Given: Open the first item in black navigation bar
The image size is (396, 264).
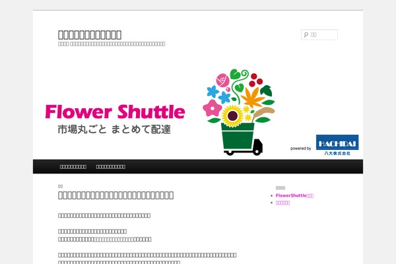Looking at the screenshot, I should click(73, 167).
